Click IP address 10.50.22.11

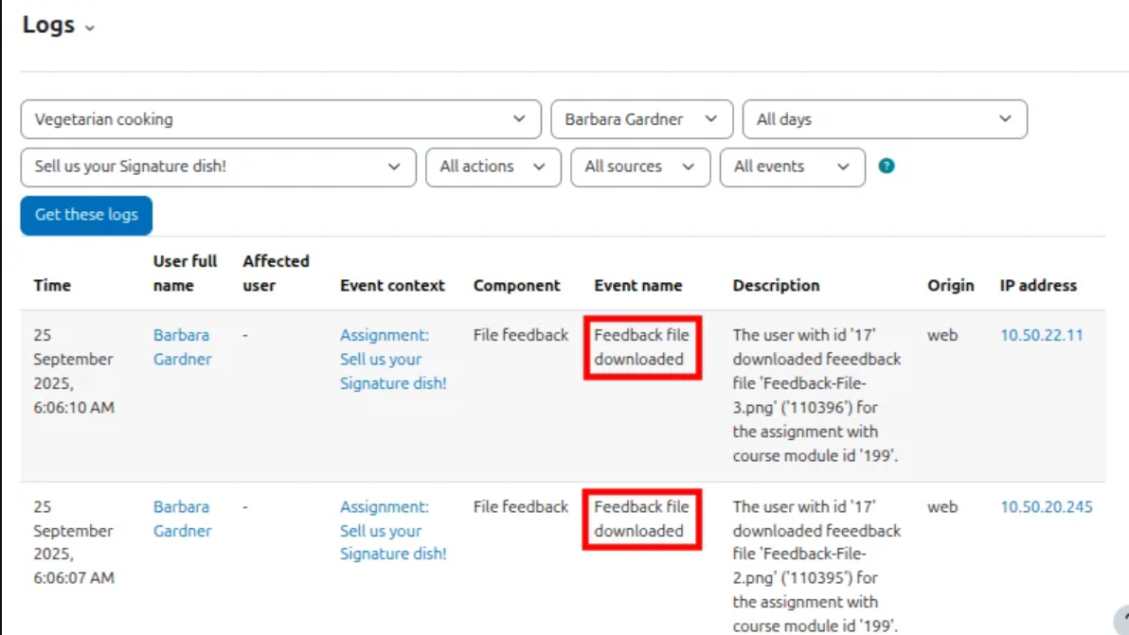point(1042,335)
